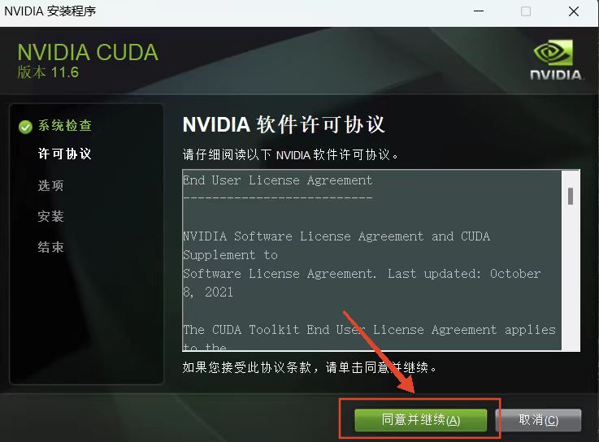The image size is (599, 442).
Task: Click the NVIDIA wordmark under the logo
Action: click(555, 75)
